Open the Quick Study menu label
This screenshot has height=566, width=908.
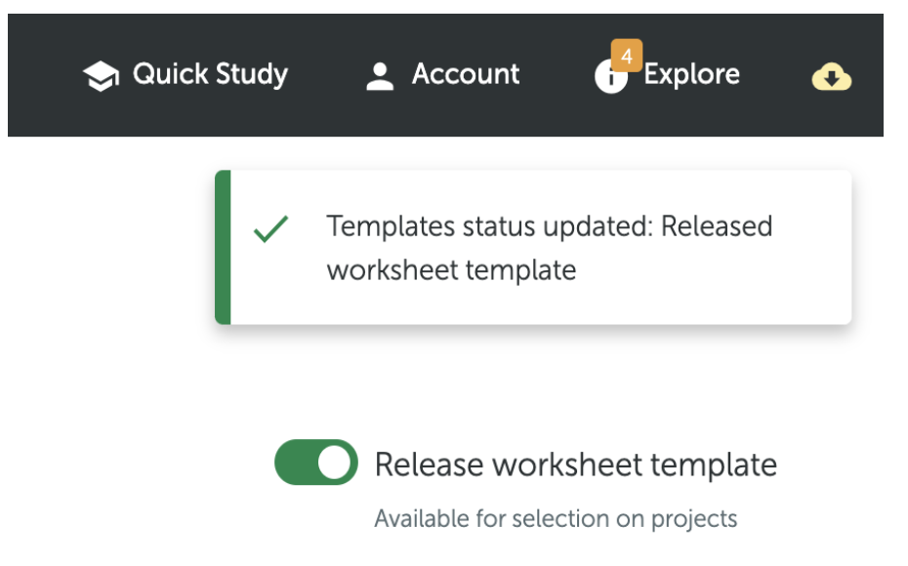210,75
